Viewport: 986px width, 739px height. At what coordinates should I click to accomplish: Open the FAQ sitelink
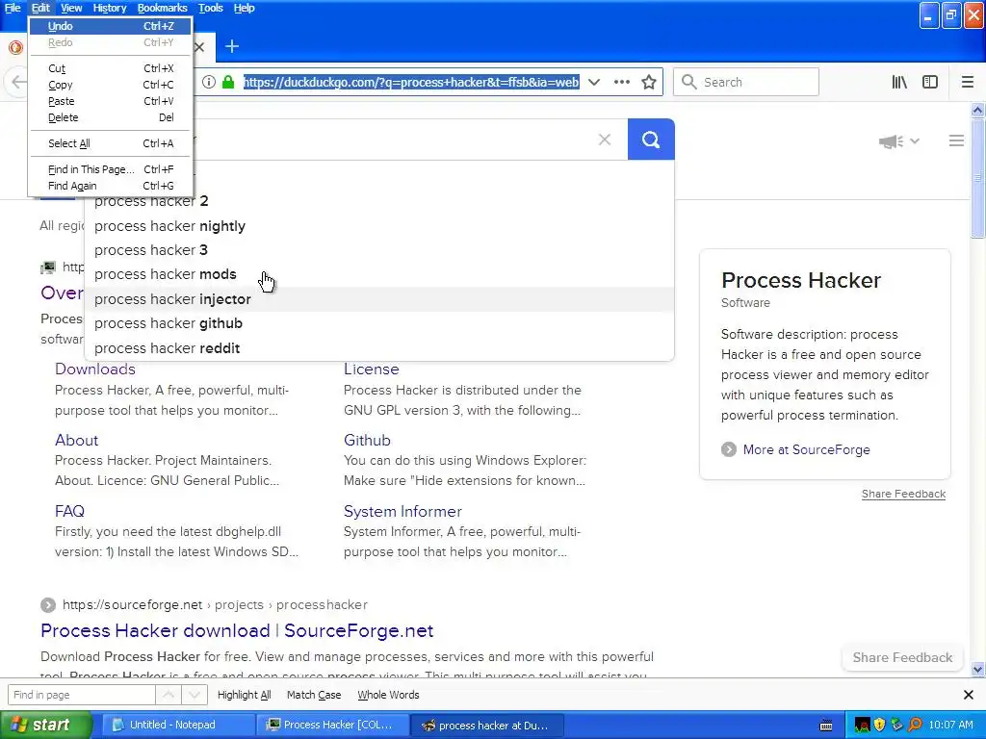pos(69,511)
